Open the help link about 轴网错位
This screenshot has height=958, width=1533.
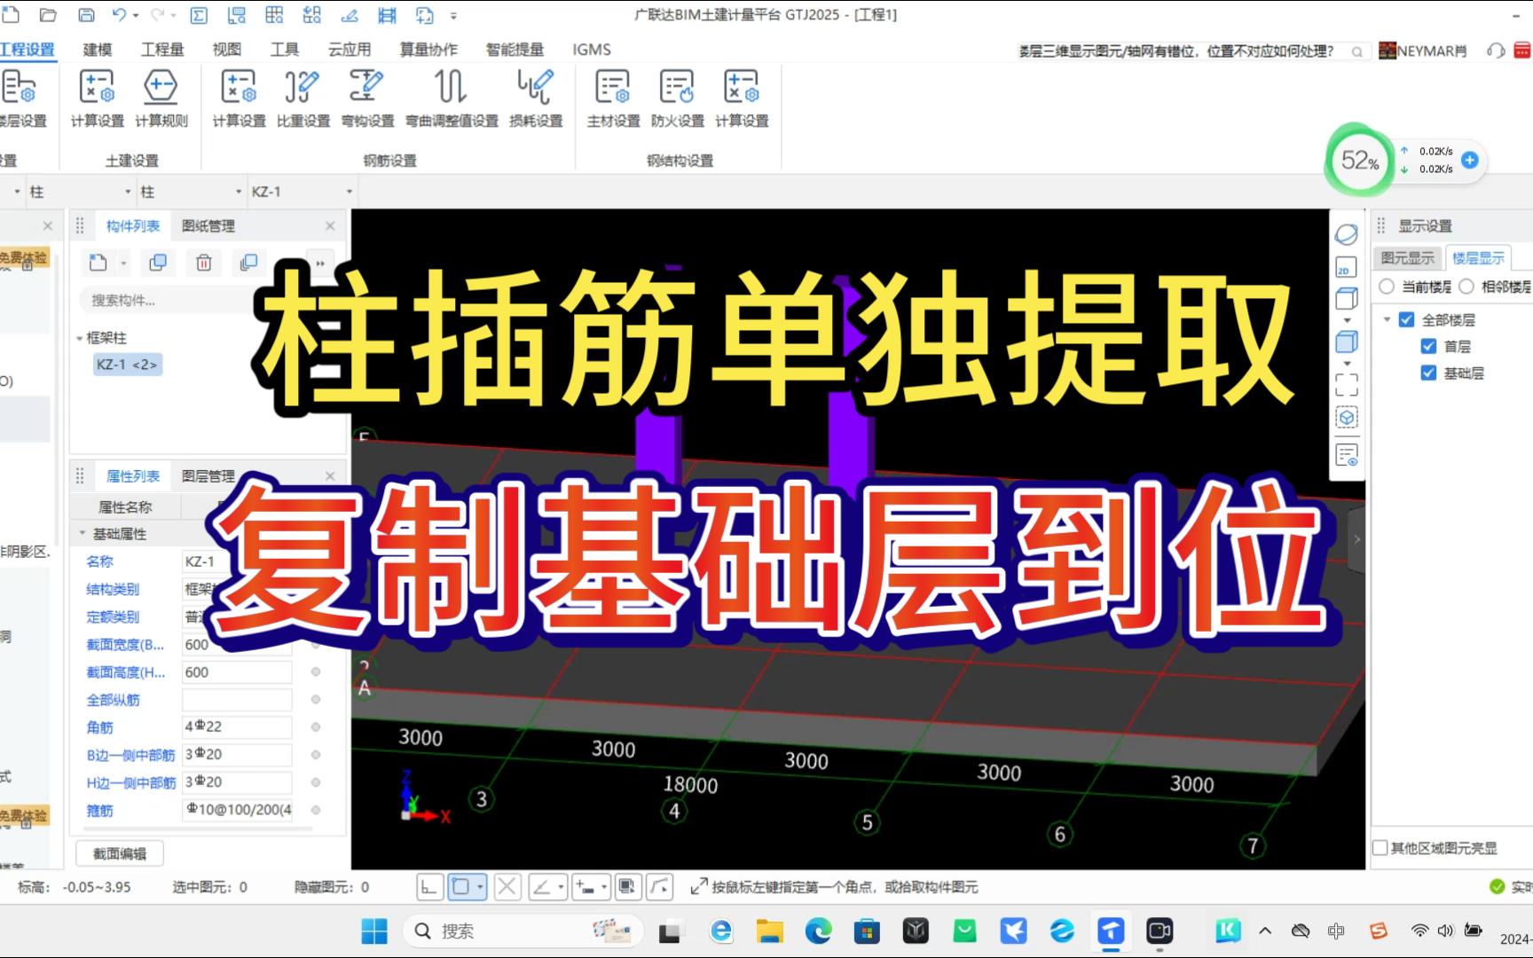click(1180, 51)
